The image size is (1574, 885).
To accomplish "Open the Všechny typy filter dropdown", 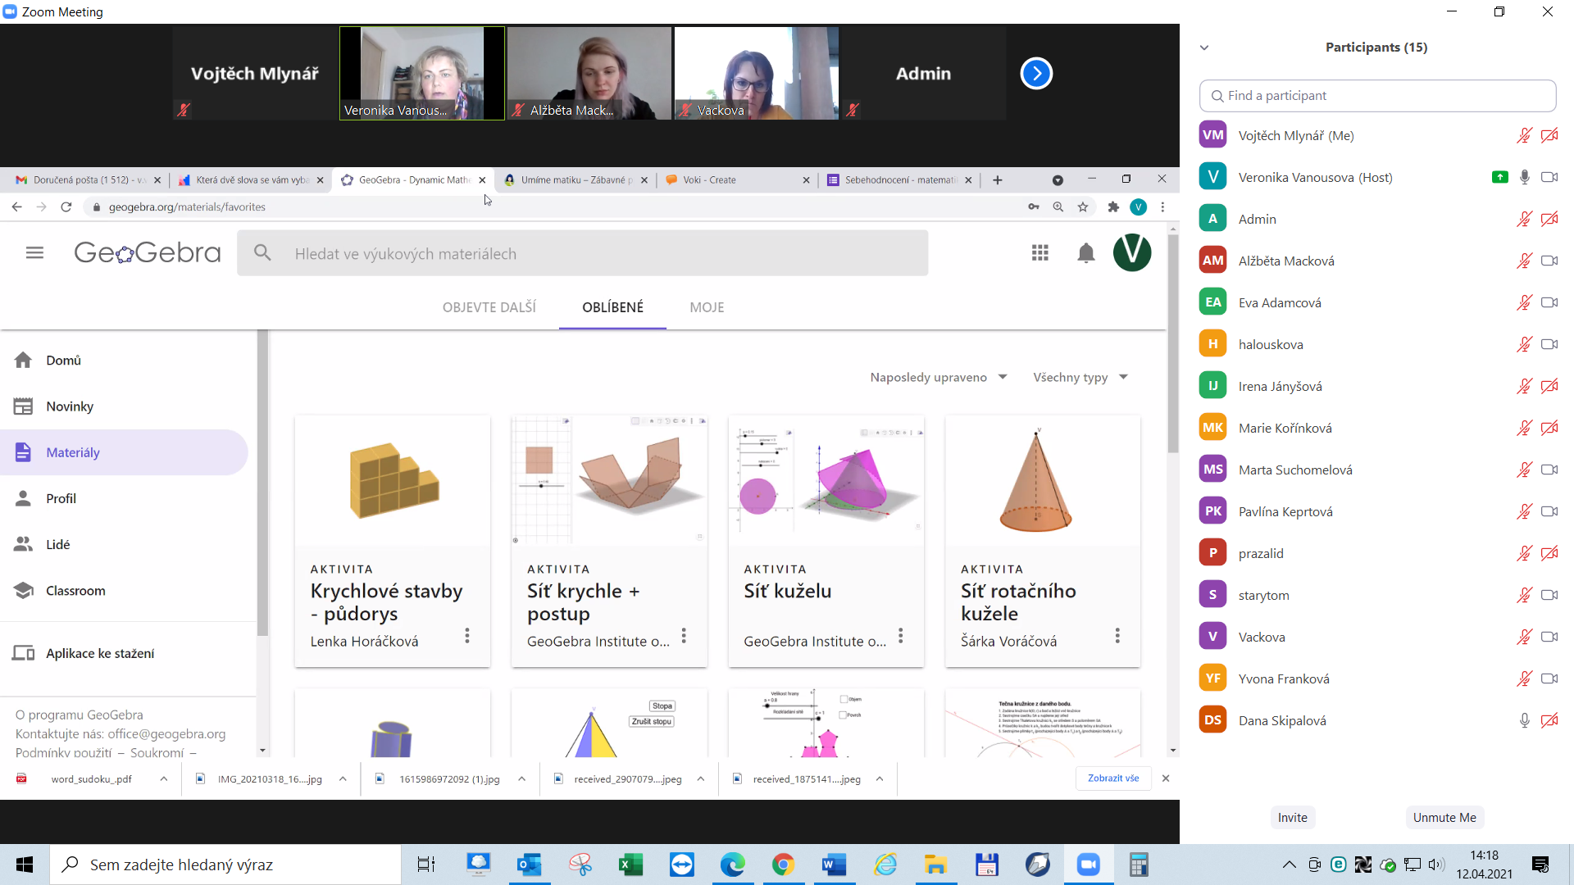I will point(1080,377).
